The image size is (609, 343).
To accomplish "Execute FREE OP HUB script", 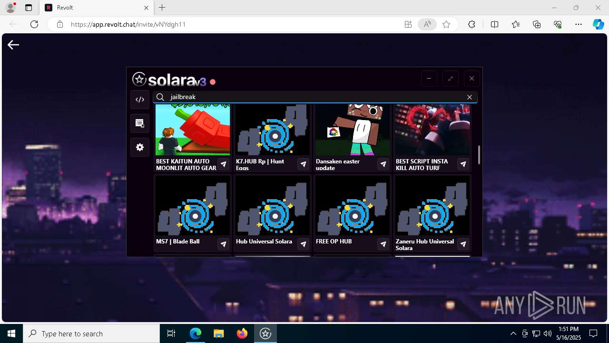I will (x=383, y=244).
